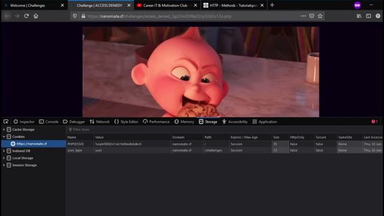Bookmark this page with star icon
The image size is (384, 216).
[x=320, y=16]
